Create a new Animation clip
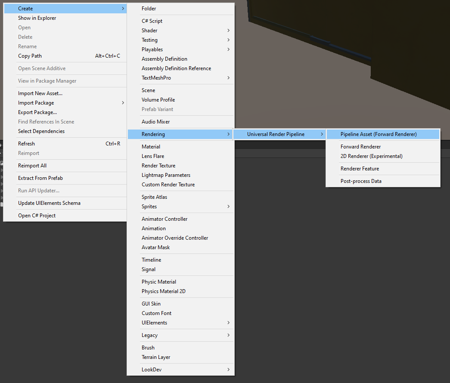 [x=180, y=229]
